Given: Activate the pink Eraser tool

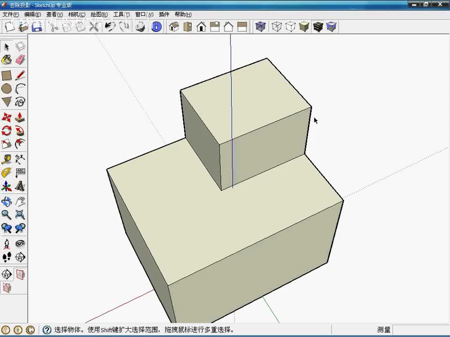Looking at the screenshot, I should (x=20, y=59).
